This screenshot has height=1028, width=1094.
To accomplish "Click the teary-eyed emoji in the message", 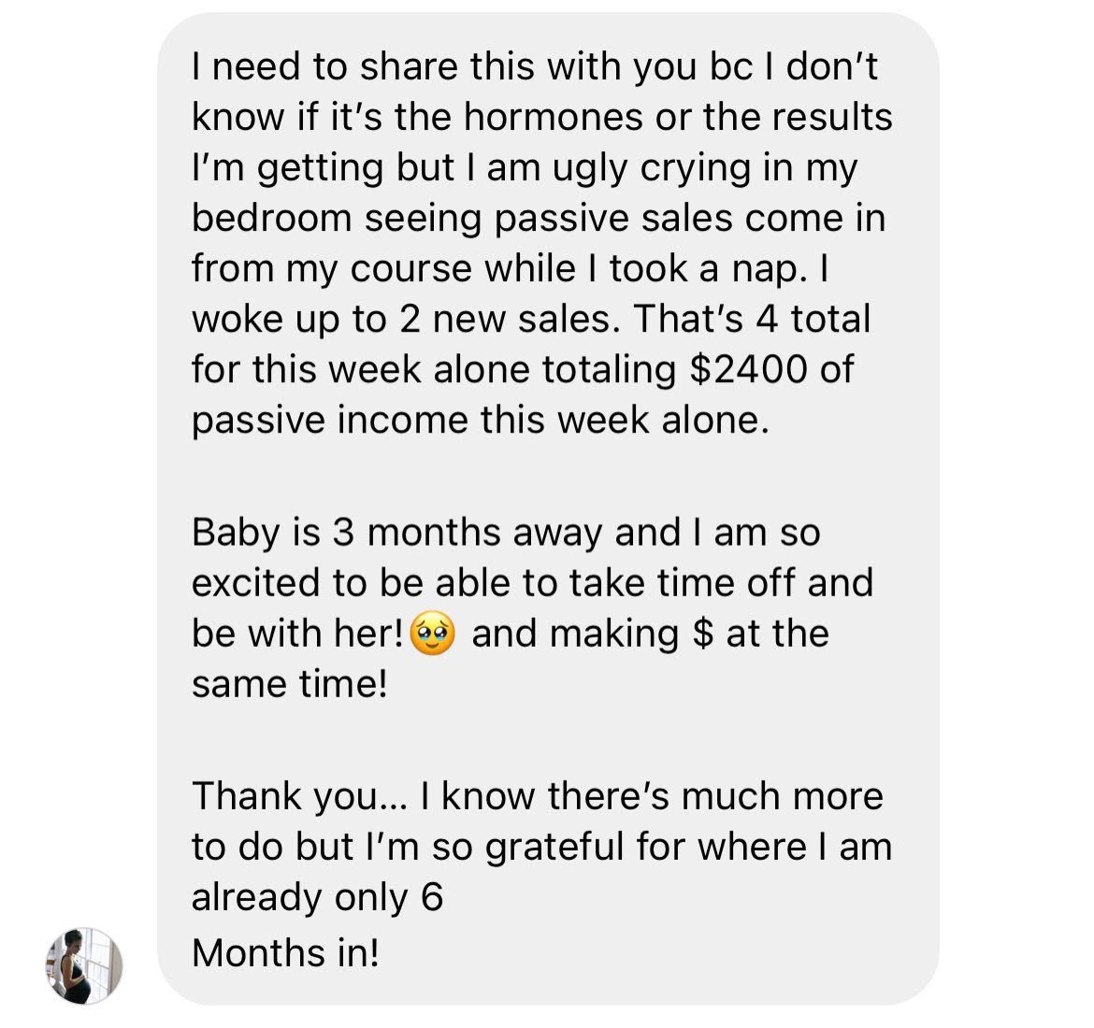I will [x=433, y=634].
